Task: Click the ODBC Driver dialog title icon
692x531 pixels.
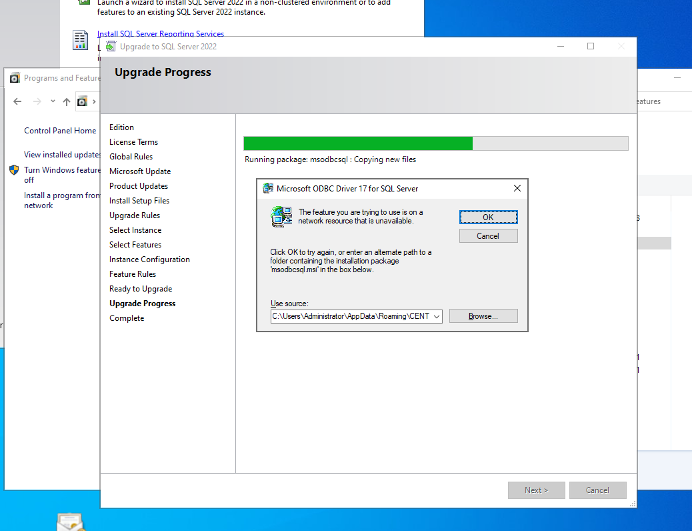Action: [268, 188]
